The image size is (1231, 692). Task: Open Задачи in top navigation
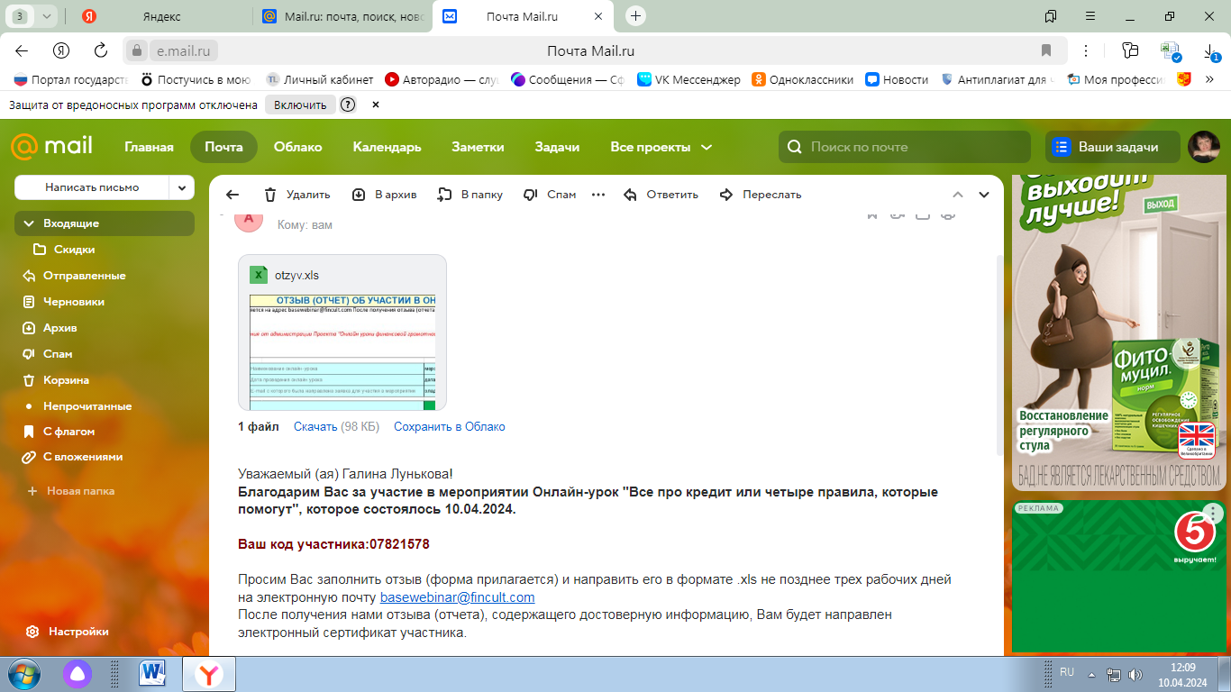(557, 147)
